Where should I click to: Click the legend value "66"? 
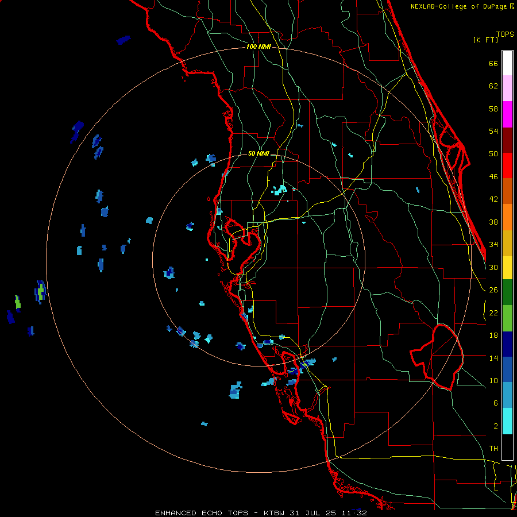point(493,64)
